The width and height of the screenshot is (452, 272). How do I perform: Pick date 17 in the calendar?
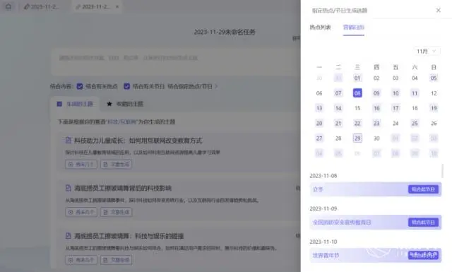[395, 108]
